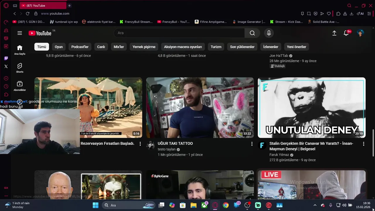Take a snapshot with the capture icon
Image resolution: width=375 pixels, height=211 pixels.
coord(309,13)
